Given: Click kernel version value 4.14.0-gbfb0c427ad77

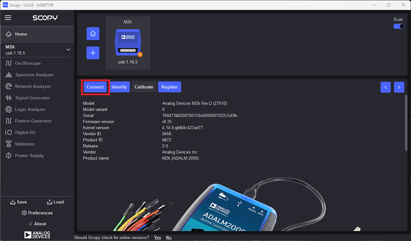Looking at the screenshot, I should tap(182, 128).
